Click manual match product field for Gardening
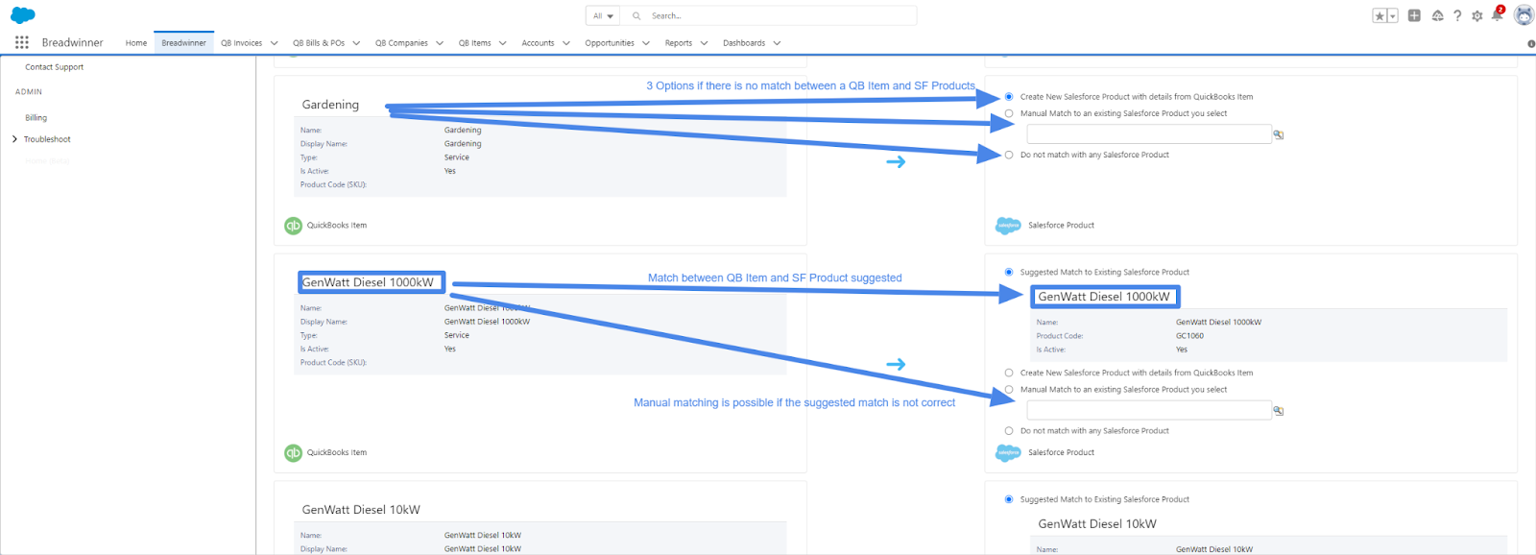 (x=1149, y=134)
